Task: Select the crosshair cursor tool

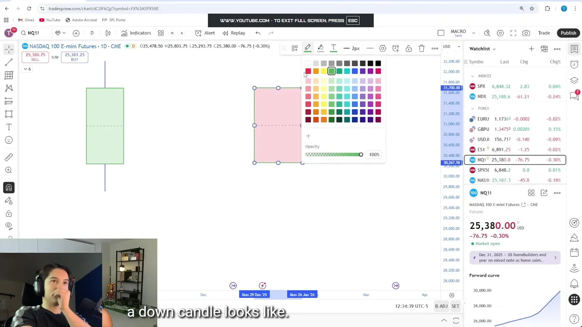Action: click(x=9, y=49)
